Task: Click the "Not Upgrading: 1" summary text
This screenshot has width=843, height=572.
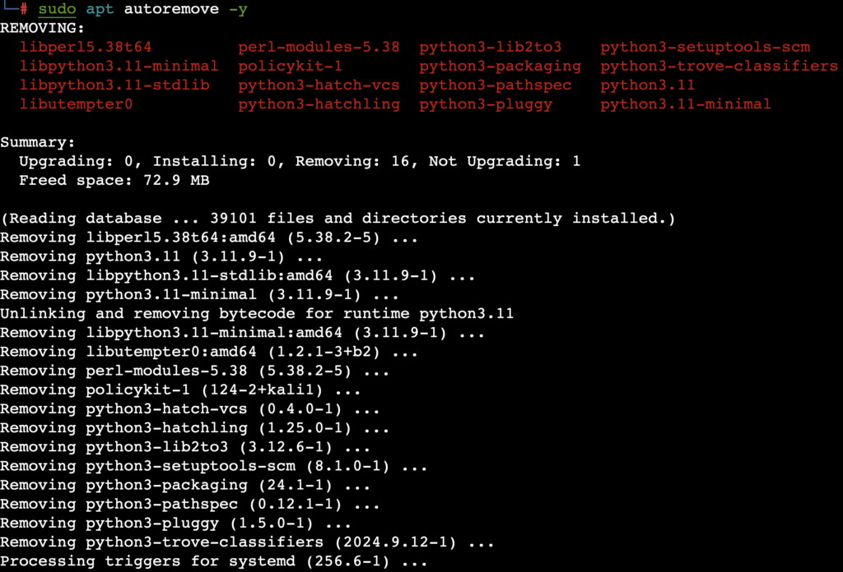Action: click(505, 161)
